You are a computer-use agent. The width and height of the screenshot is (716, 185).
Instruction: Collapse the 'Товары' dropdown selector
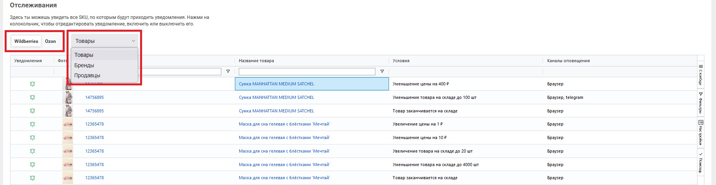(104, 41)
